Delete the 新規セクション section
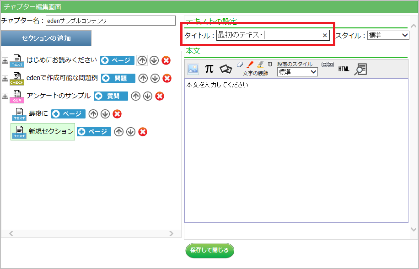419x269 pixels. click(x=143, y=132)
